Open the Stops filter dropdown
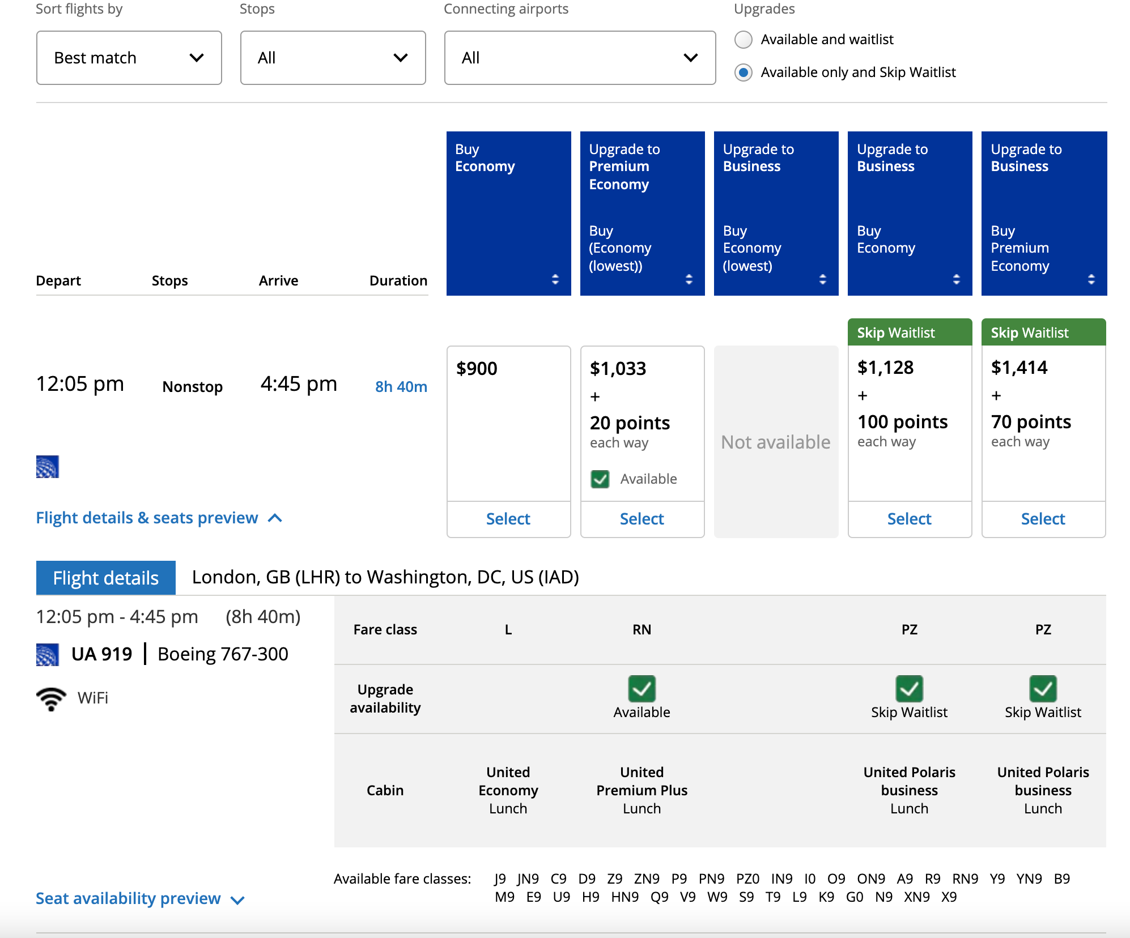The height and width of the screenshot is (938, 1130). (333, 57)
